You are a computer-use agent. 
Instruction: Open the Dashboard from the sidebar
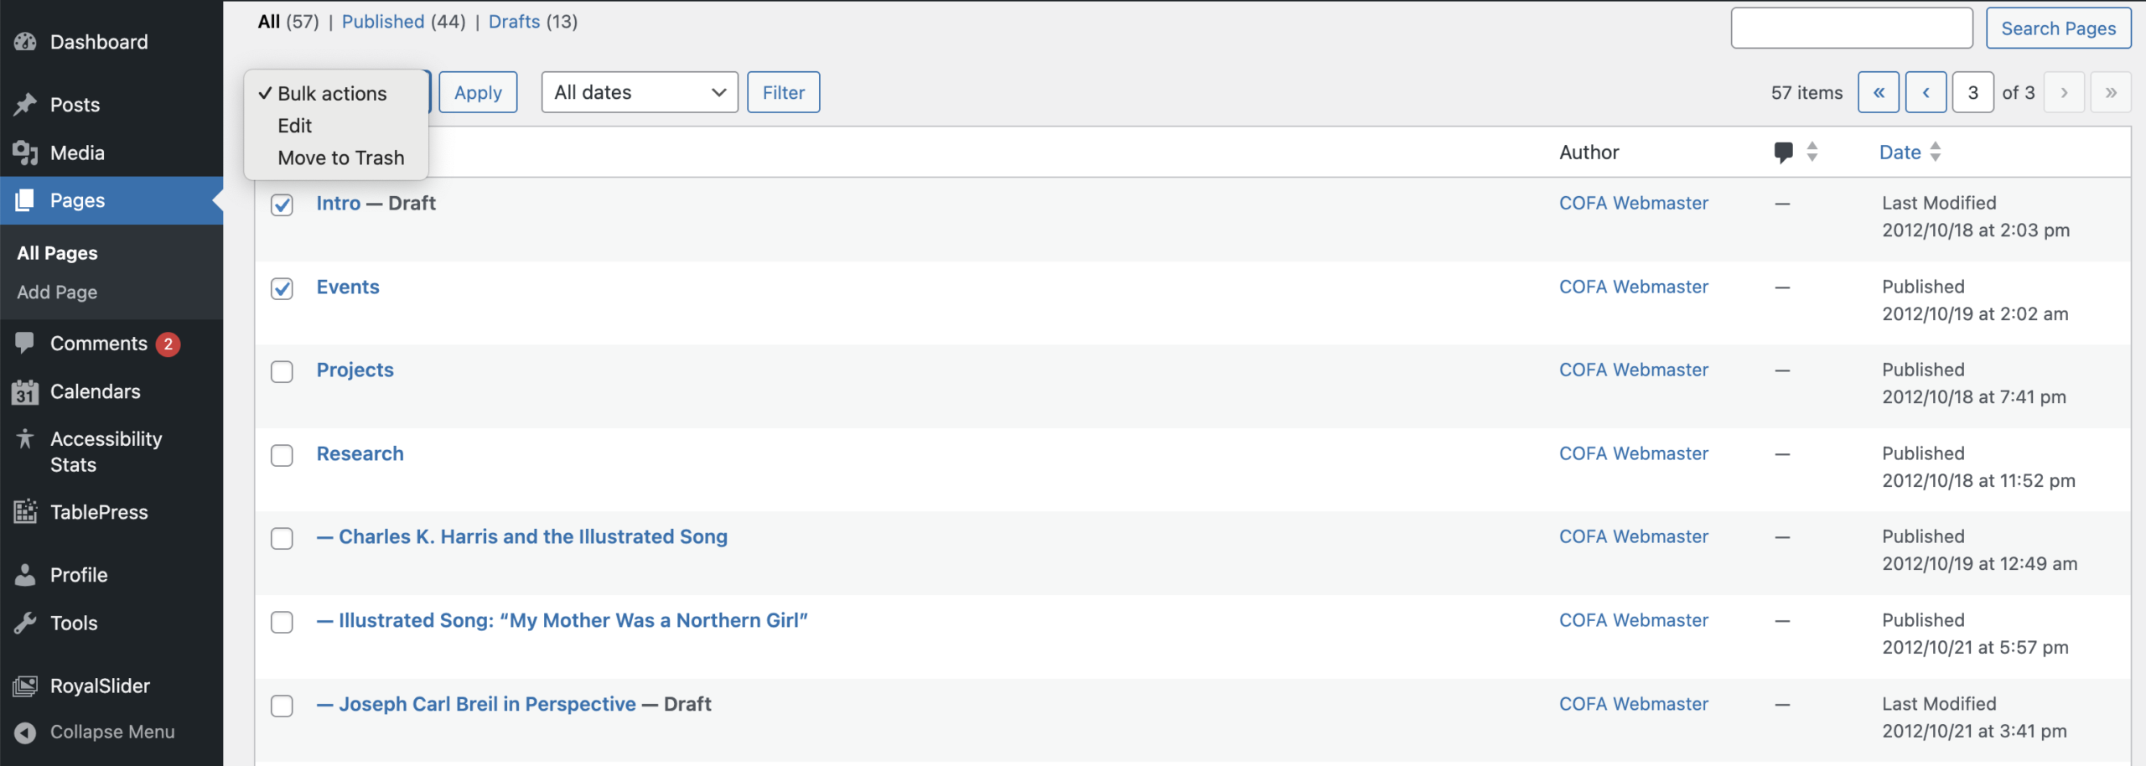[25, 41]
